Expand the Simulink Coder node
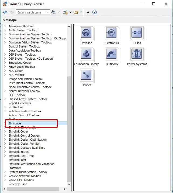The height and width of the screenshot is (193, 173). coord(5,131)
